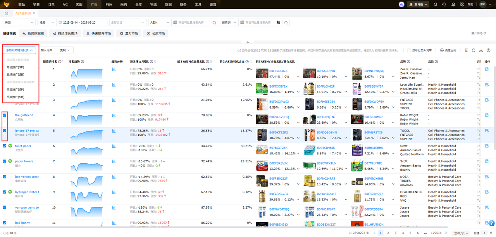The height and width of the screenshot is (237, 496).
Task: Open ASIN link B0F5SDL82Z
Action: coord(278,71)
